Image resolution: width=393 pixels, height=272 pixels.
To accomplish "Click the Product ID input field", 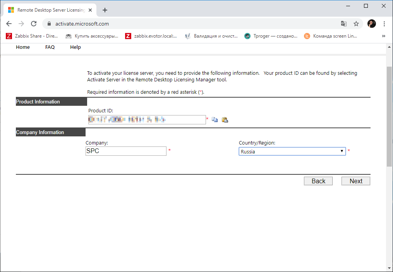I will point(147,120).
